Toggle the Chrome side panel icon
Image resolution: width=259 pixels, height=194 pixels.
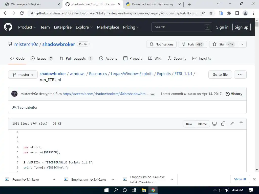pyautogui.click(x=237, y=13)
